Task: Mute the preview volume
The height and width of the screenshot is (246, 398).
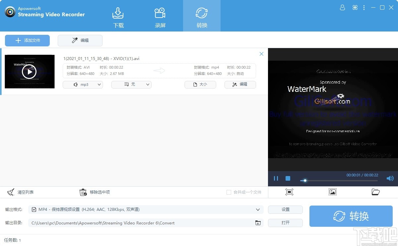Action: tap(390, 178)
